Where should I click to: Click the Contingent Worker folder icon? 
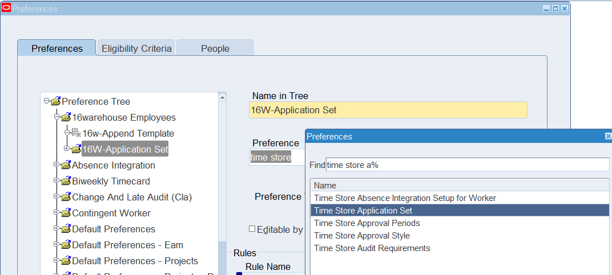point(66,214)
